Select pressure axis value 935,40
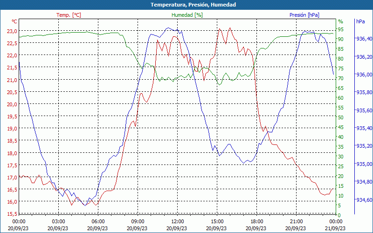The image size is (373, 233). [364, 128]
